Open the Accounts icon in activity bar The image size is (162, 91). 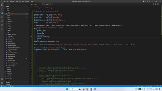coord(2,79)
